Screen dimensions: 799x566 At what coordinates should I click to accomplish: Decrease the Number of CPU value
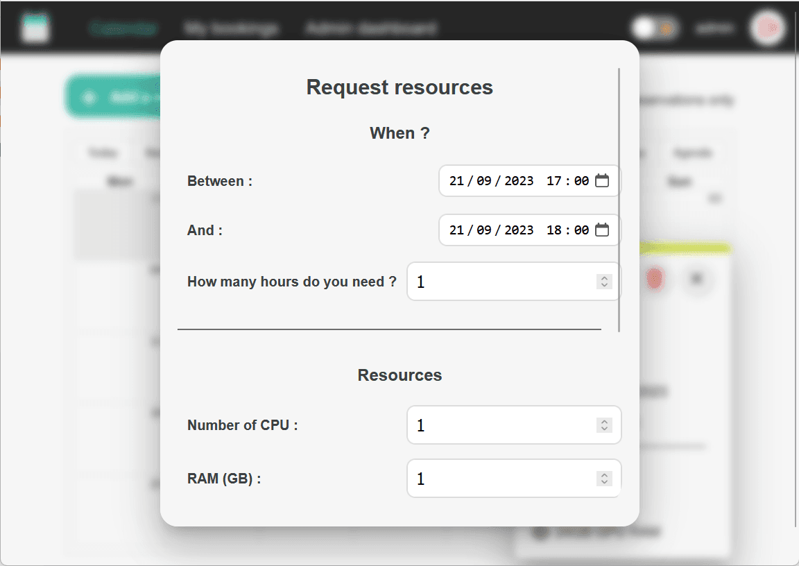[604, 429]
